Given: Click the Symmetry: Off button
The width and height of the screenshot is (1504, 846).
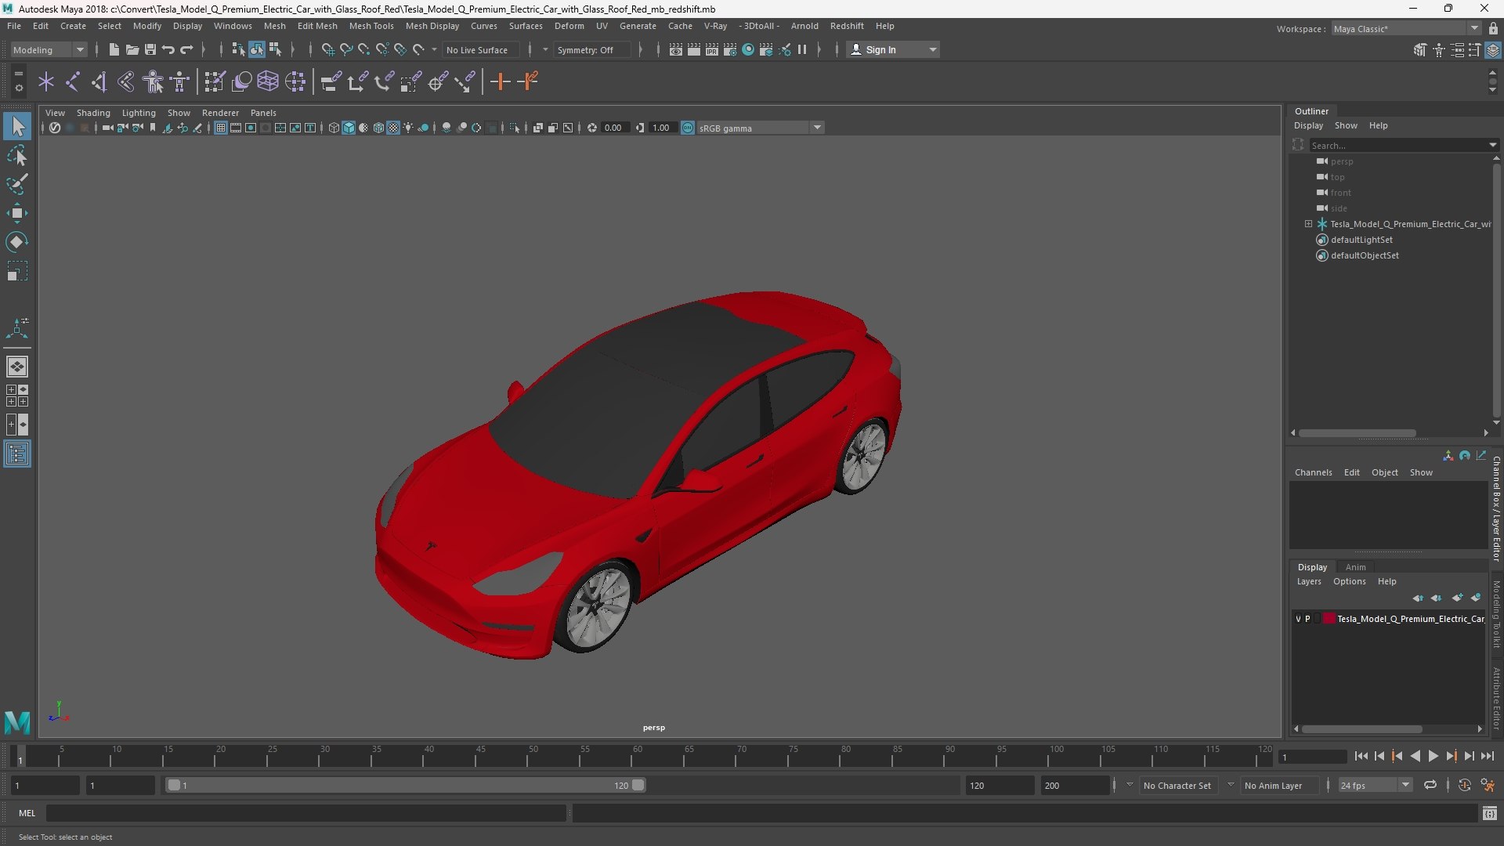Looking at the screenshot, I should 591,49.
